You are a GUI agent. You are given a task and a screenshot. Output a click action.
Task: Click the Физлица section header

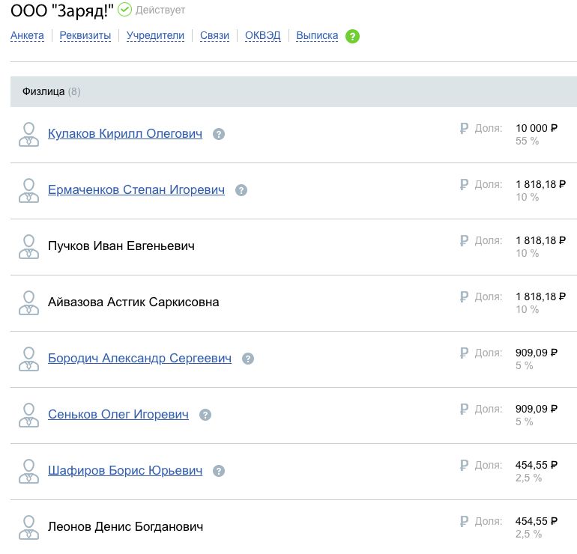[43, 91]
